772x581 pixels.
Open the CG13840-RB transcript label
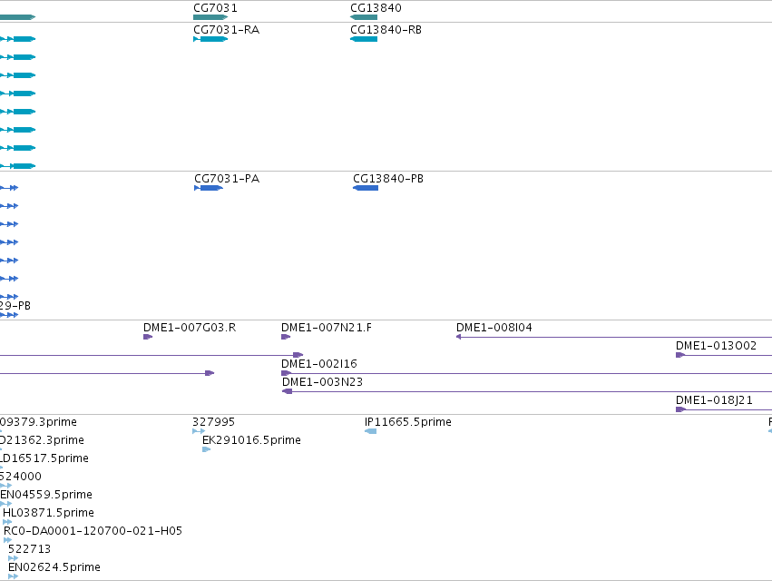click(386, 30)
